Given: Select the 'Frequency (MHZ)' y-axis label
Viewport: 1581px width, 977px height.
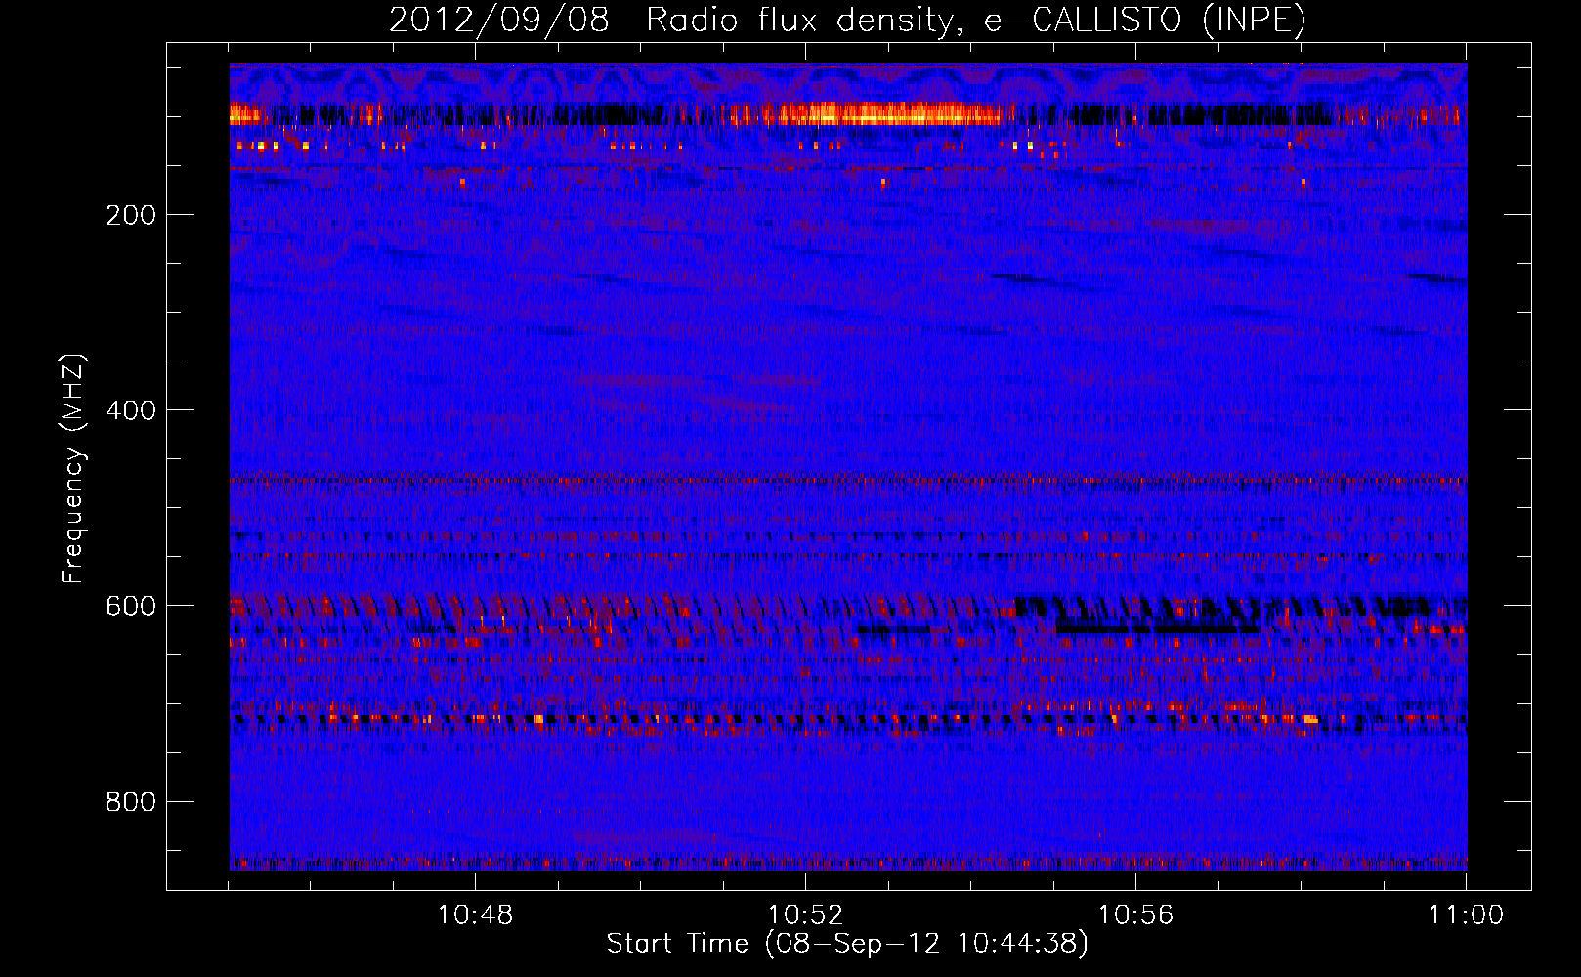Looking at the screenshot, I should coord(72,469).
